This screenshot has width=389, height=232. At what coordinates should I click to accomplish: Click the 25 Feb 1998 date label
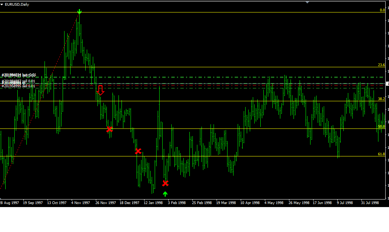click(202, 203)
